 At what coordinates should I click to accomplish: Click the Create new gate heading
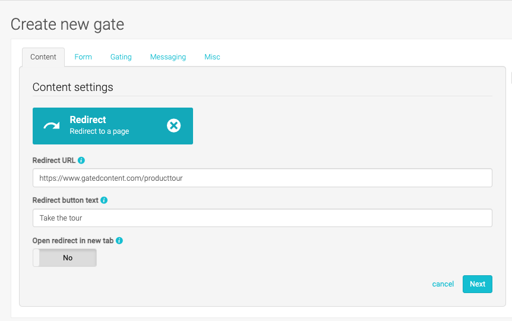67,24
